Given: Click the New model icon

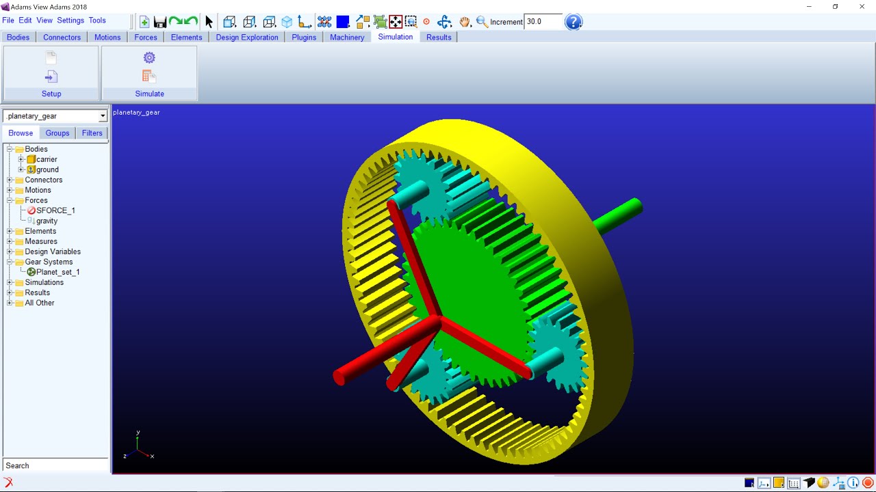Looking at the screenshot, I should [144, 22].
